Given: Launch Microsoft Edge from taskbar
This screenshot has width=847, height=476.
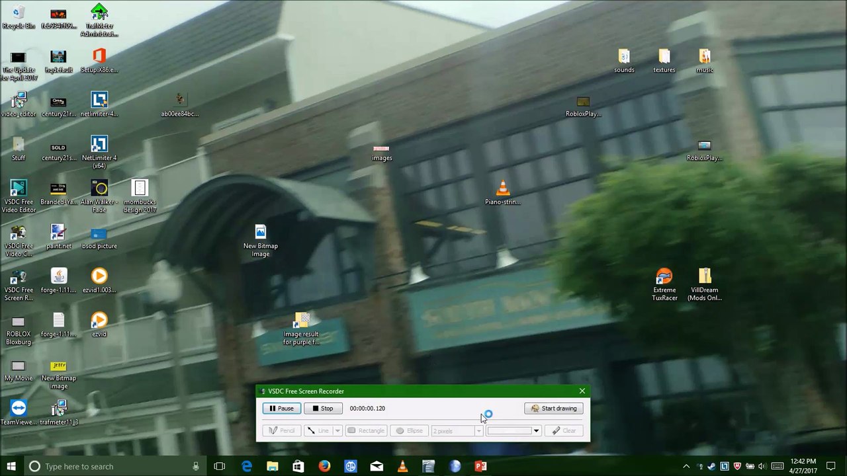Looking at the screenshot, I should 246,466.
